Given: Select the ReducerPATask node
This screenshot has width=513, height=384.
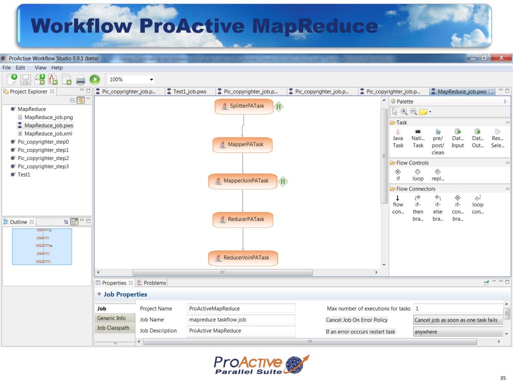Looking at the screenshot, I should tap(243, 219).
